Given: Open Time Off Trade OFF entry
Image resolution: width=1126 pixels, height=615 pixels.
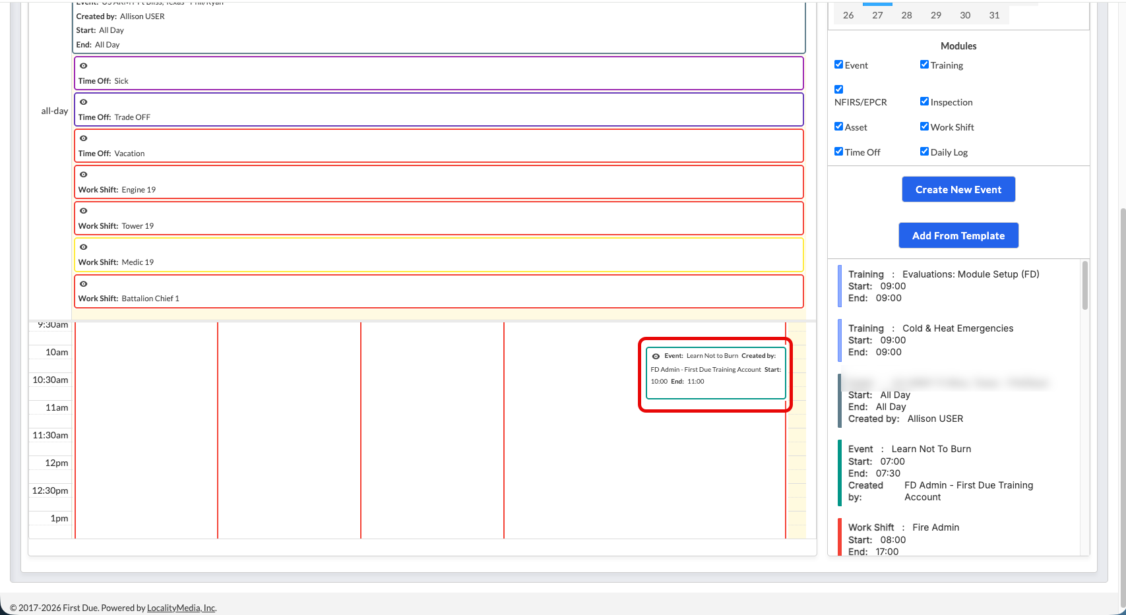Looking at the screenshot, I should (x=439, y=109).
